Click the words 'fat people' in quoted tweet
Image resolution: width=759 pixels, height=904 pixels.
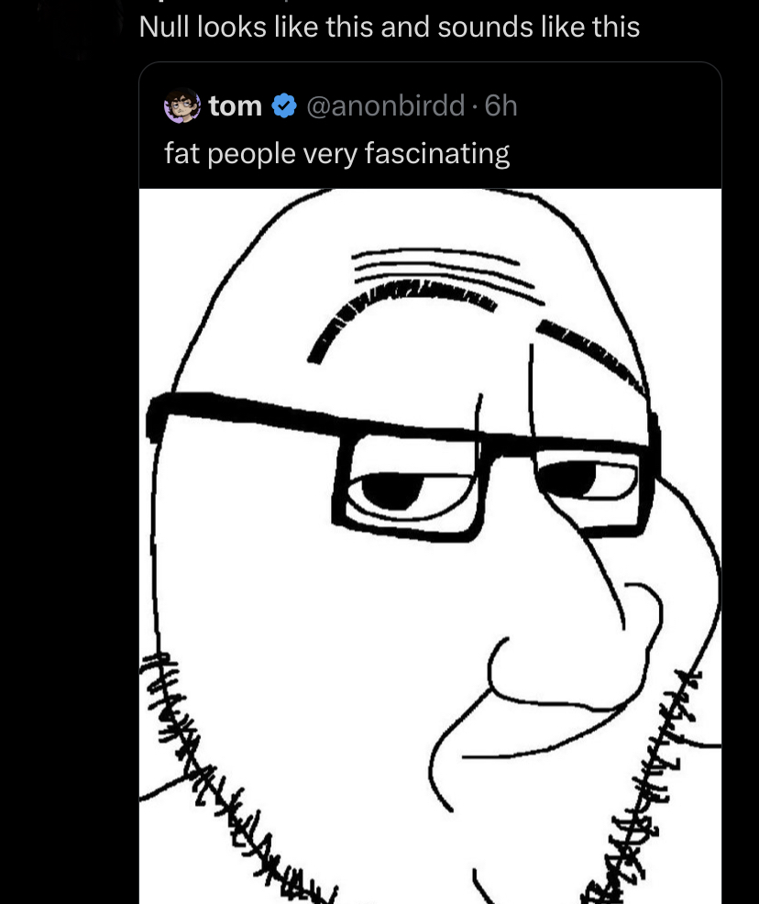[x=230, y=154]
